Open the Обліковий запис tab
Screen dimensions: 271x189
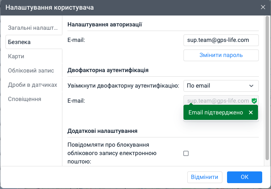(34, 70)
